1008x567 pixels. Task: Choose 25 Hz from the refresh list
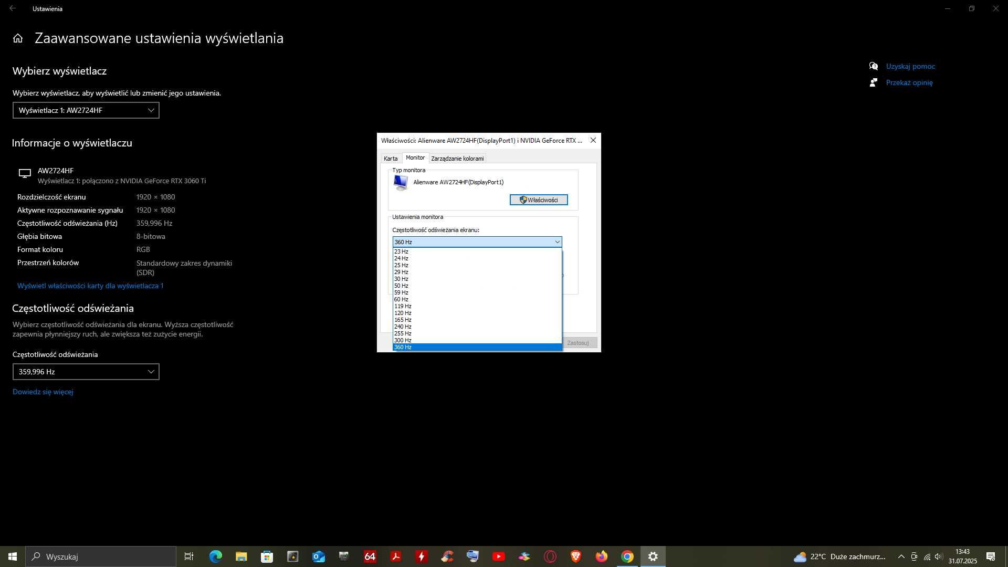click(477, 265)
